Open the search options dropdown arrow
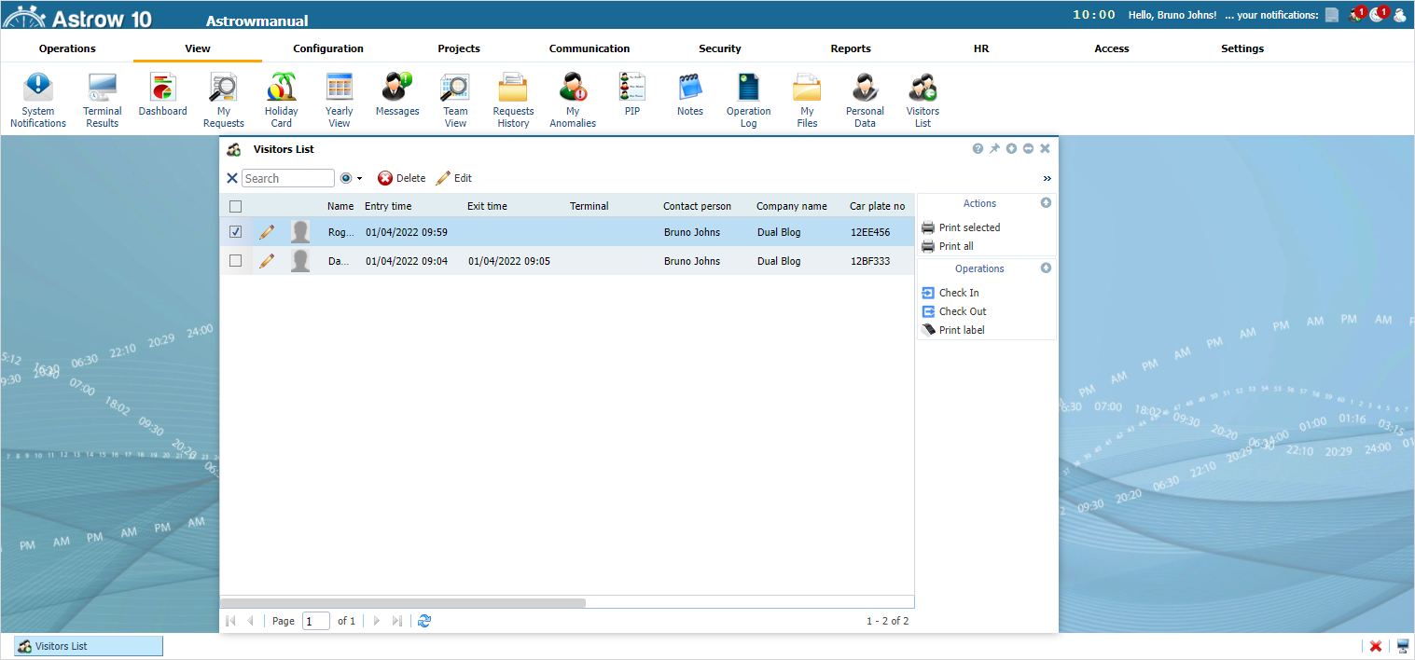Screen dimensions: 1415x660 coord(359,179)
